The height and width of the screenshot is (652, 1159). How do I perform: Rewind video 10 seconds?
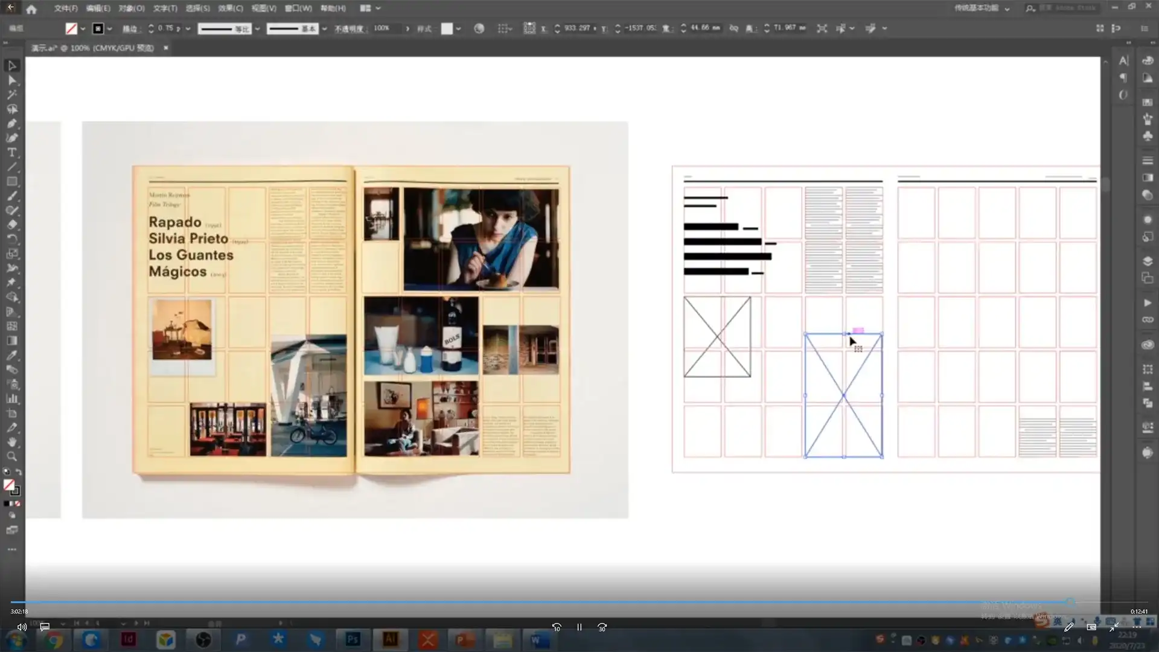tap(557, 627)
